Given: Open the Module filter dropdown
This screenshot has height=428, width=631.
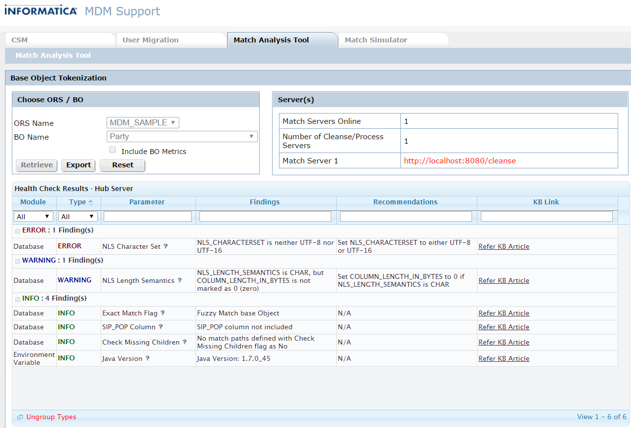Looking at the screenshot, I should (34, 217).
